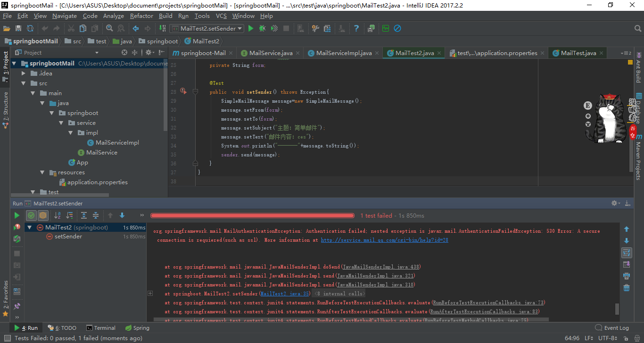Viewport: 644px width, 343px height.
Task: Click Sort Alphabetically icon in the test toolbar
Action: (x=58, y=215)
